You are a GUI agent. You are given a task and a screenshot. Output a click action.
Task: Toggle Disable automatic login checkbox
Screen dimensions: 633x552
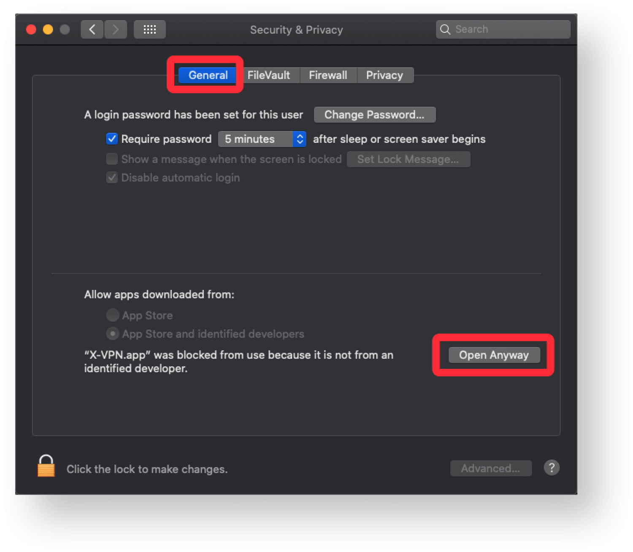pyautogui.click(x=112, y=177)
